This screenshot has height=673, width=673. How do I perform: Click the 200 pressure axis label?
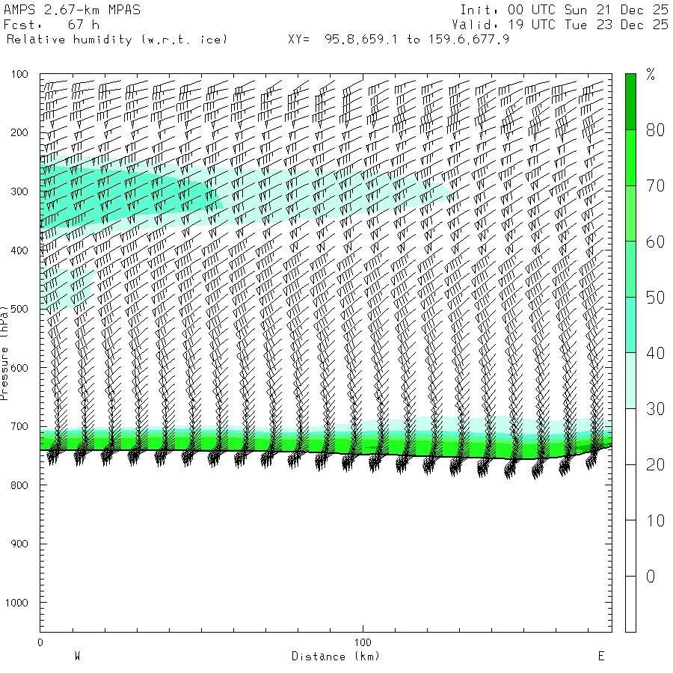tap(19, 132)
